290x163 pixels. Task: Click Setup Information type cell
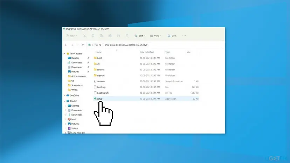174,81
